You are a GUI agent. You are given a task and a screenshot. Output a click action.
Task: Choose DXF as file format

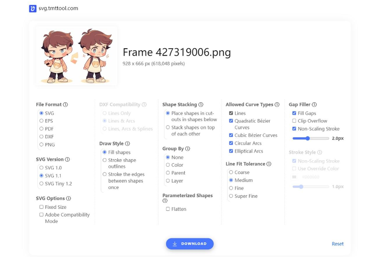(x=41, y=137)
